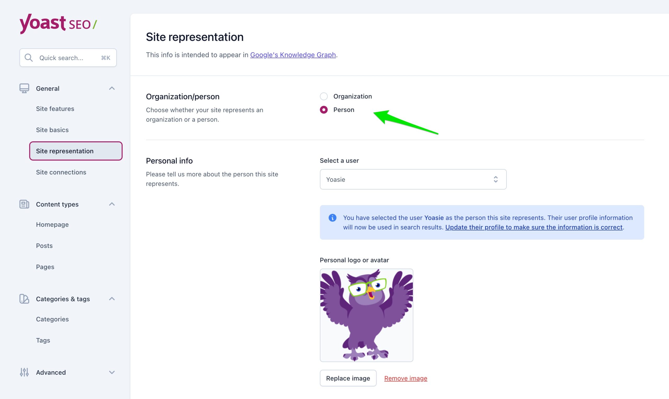Click the Categories & tags section label

63,299
